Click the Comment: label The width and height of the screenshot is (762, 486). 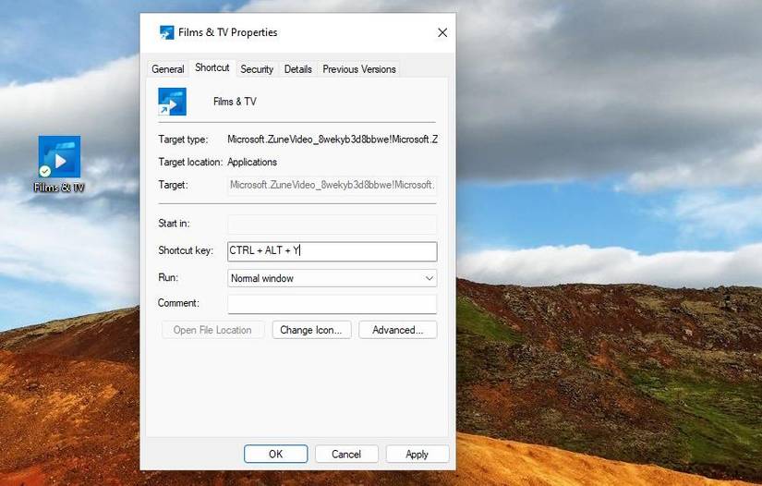click(178, 303)
